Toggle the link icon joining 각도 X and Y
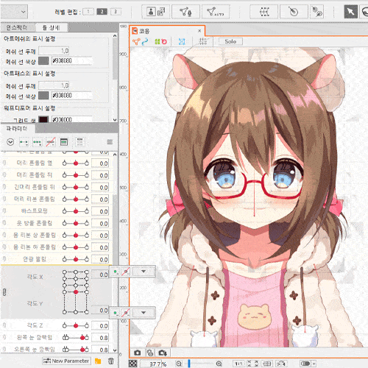368x368 pixels. click(x=4, y=292)
